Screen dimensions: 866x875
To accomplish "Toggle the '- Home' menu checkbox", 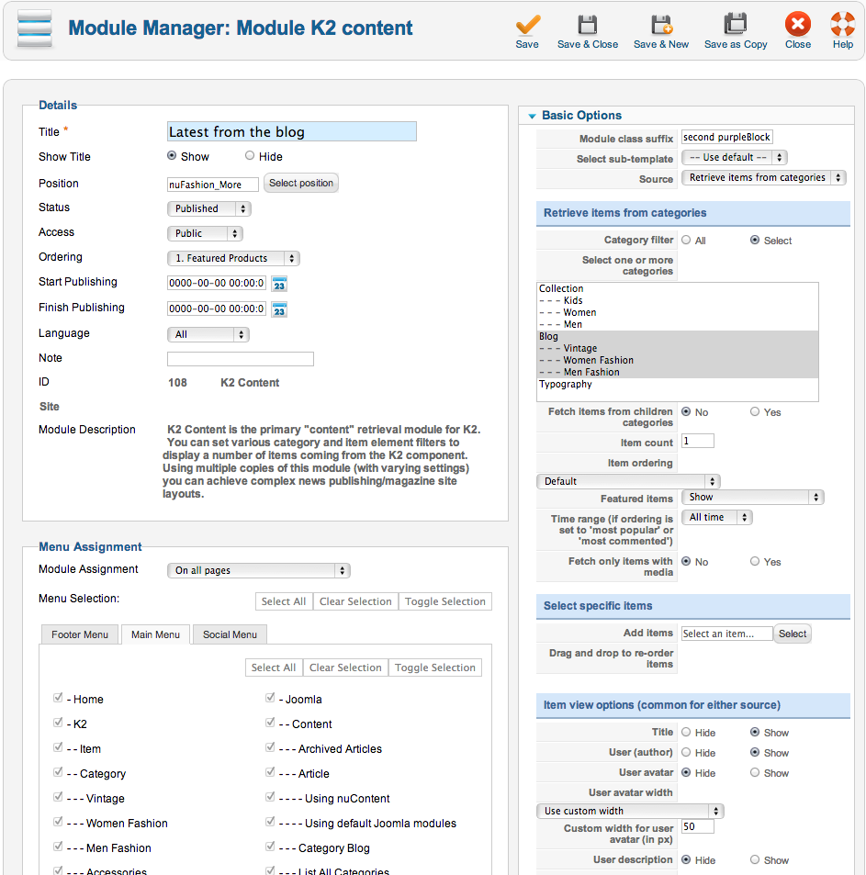I will (58, 698).
